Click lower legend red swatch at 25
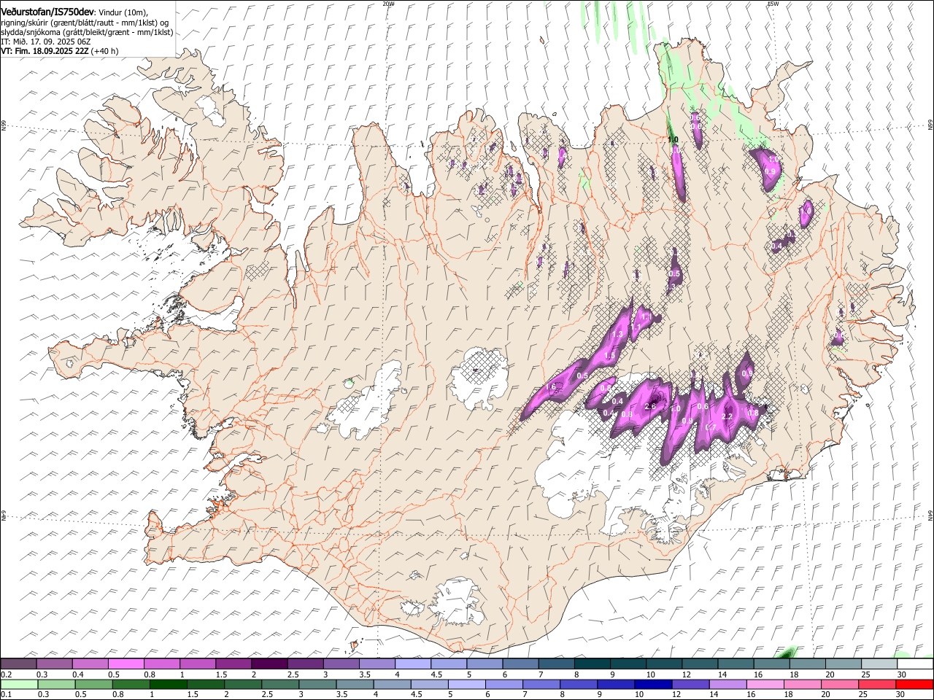 click(x=878, y=684)
